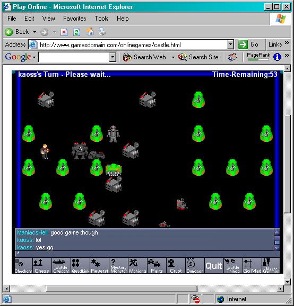Click the Quit button
Screen dimensions: 294x306
click(x=214, y=266)
